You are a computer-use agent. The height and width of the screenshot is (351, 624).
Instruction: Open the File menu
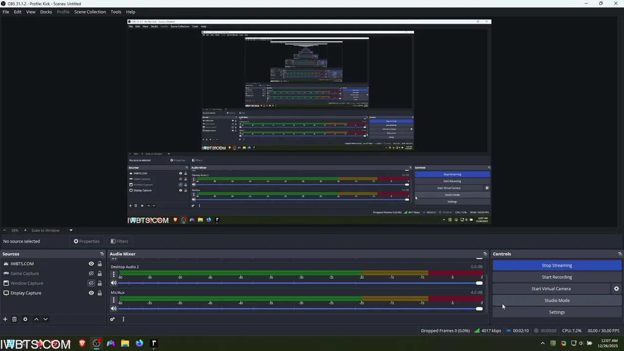pyautogui.click(x=6, y=12)
